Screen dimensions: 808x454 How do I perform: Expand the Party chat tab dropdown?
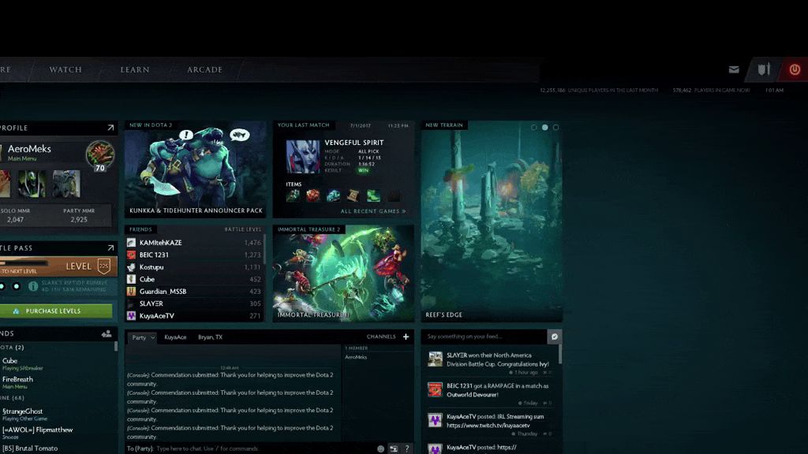(143, 337)
